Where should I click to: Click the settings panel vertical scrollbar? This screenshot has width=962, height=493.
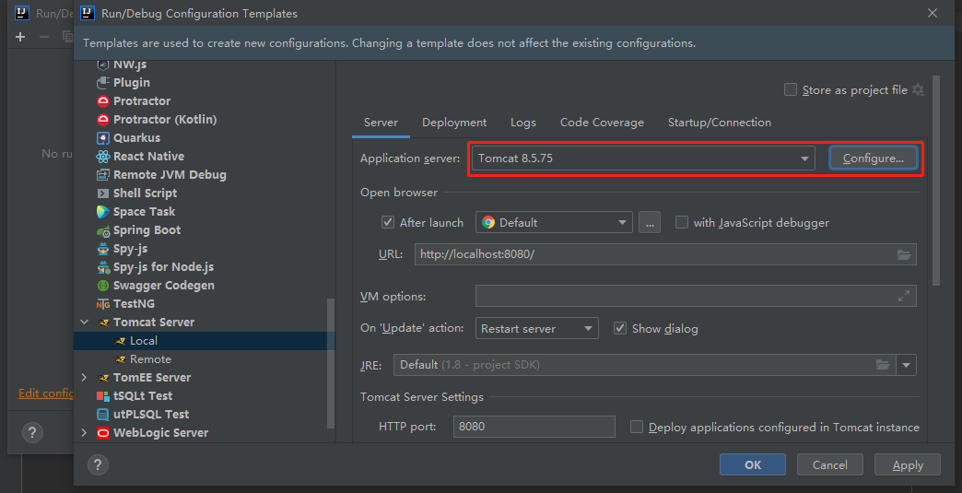click(935, 181)
